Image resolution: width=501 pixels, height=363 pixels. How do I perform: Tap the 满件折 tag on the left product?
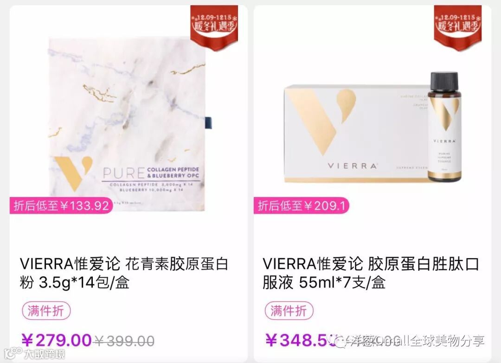click(x=46, y=311)
